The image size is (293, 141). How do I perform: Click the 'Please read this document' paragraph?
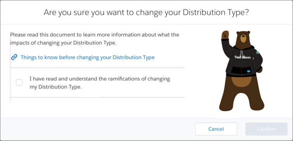tap(95, 39)
